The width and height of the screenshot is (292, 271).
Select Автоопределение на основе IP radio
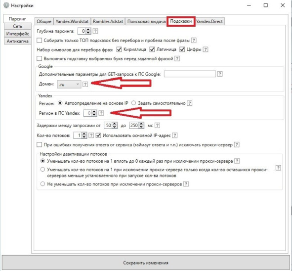[x=60, y=103]
